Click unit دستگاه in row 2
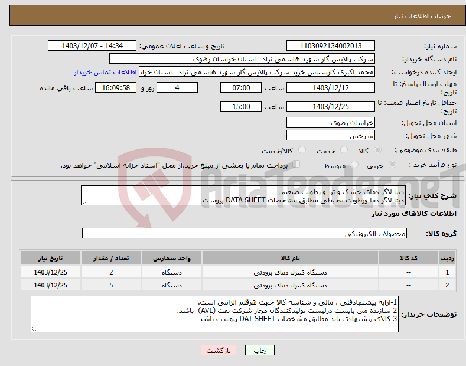 (x=172, y=285)
